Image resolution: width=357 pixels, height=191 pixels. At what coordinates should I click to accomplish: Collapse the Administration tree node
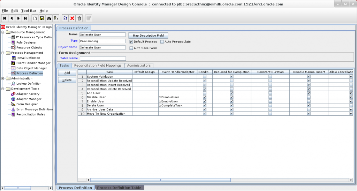click(3, 78)
